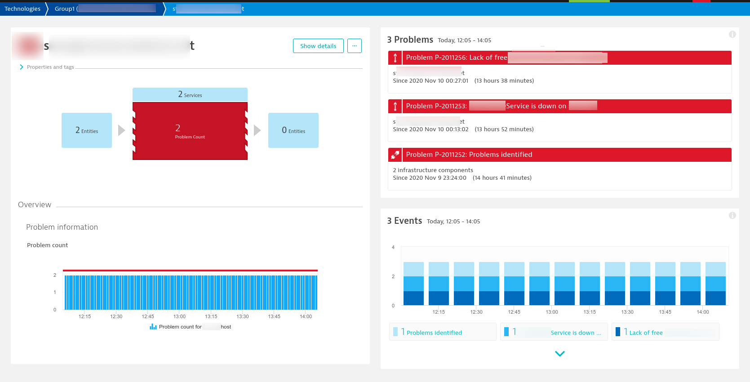Click right arrow next to 0 Entities
This screenshot has width=750, height=382.
pos(257,130)
